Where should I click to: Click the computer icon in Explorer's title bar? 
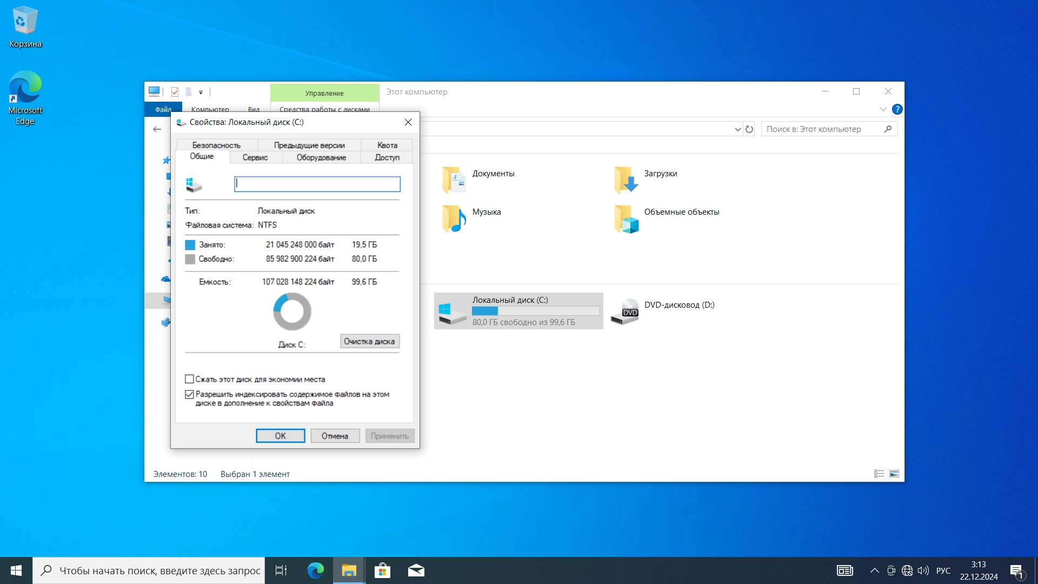coord(154,91)
